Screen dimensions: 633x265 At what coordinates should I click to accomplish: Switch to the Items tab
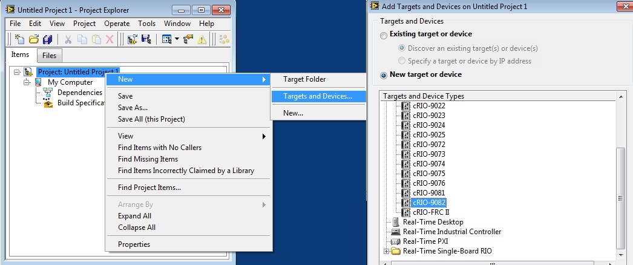coord(20,54)
